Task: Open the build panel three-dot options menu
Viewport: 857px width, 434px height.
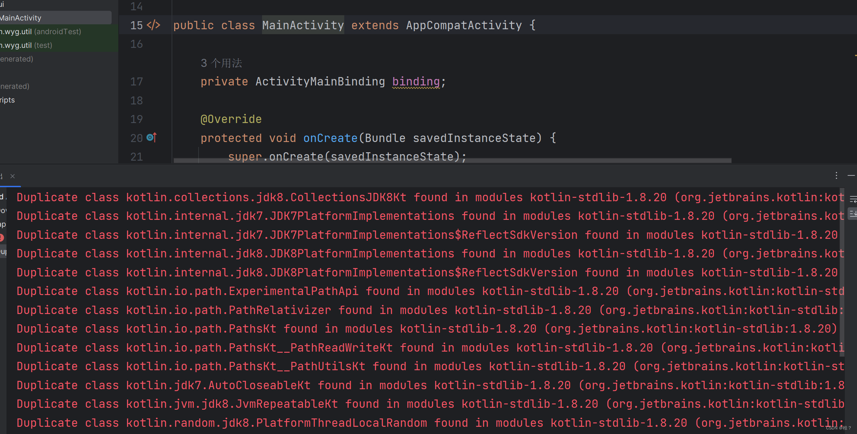Action: click(x=836, y=175)
